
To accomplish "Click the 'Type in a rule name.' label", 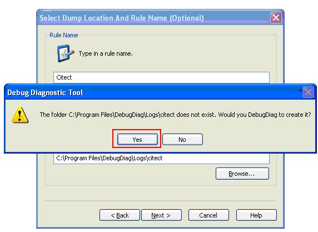I will (x=106, y=53).
